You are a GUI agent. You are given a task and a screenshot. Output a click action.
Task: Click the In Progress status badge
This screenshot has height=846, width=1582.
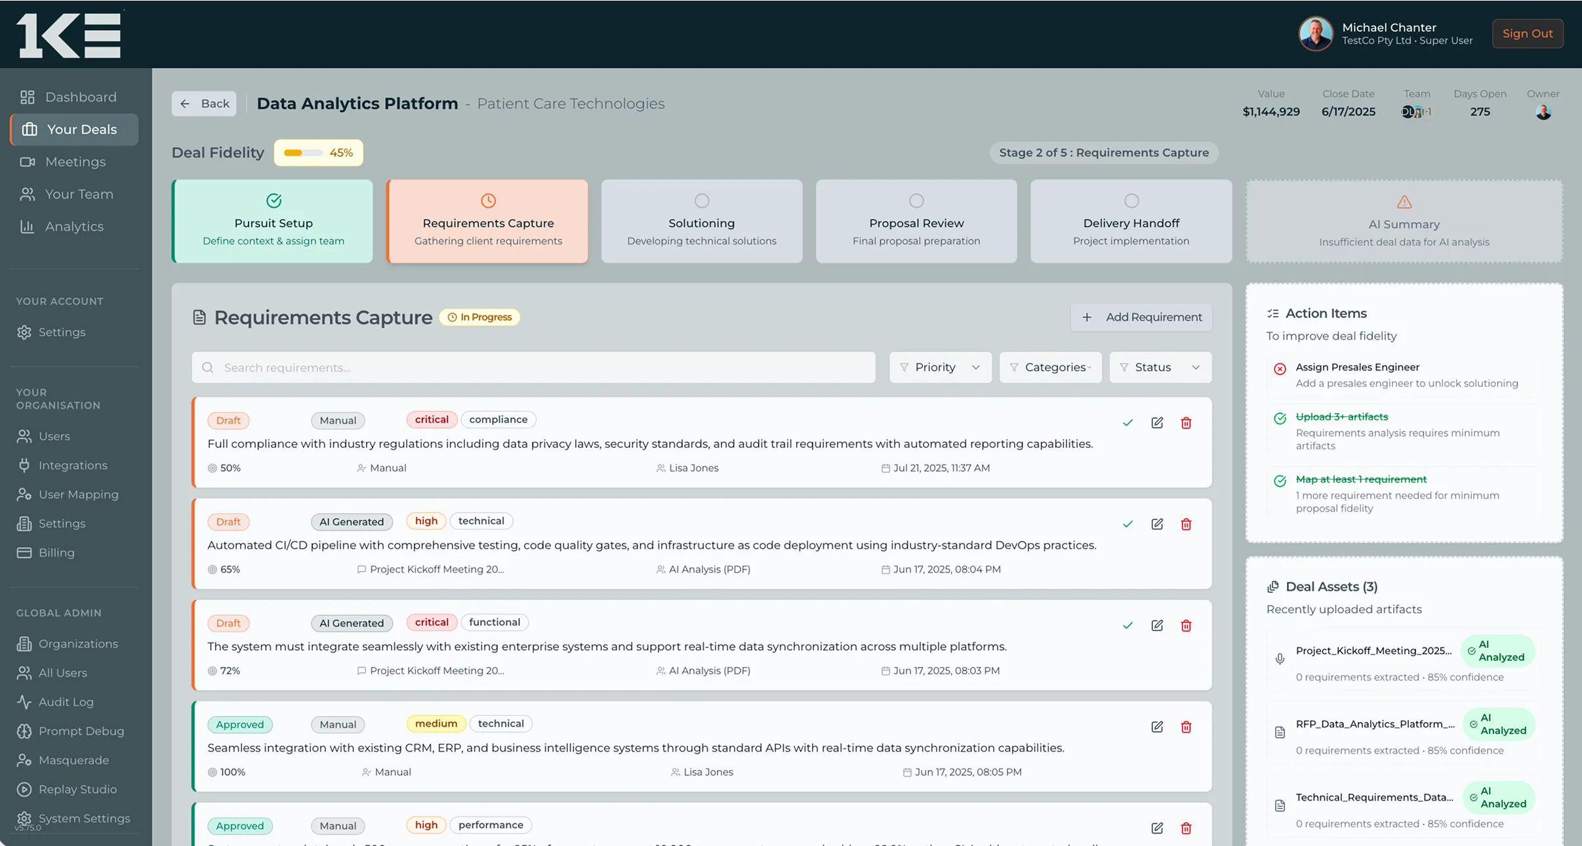(479, 317)
